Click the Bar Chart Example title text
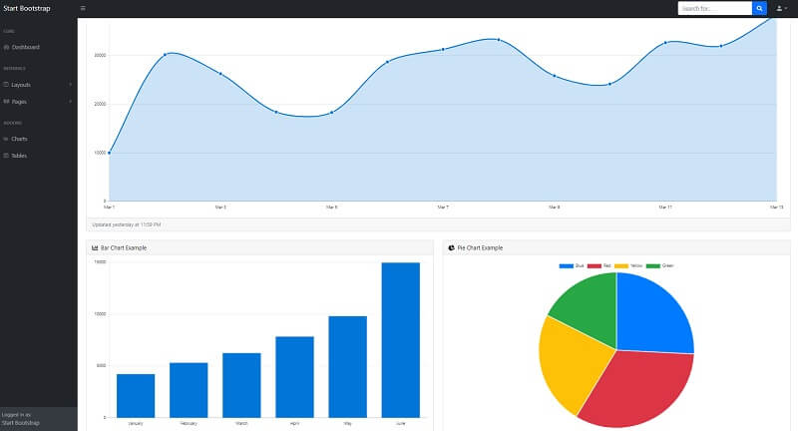 tap(124, 247)
